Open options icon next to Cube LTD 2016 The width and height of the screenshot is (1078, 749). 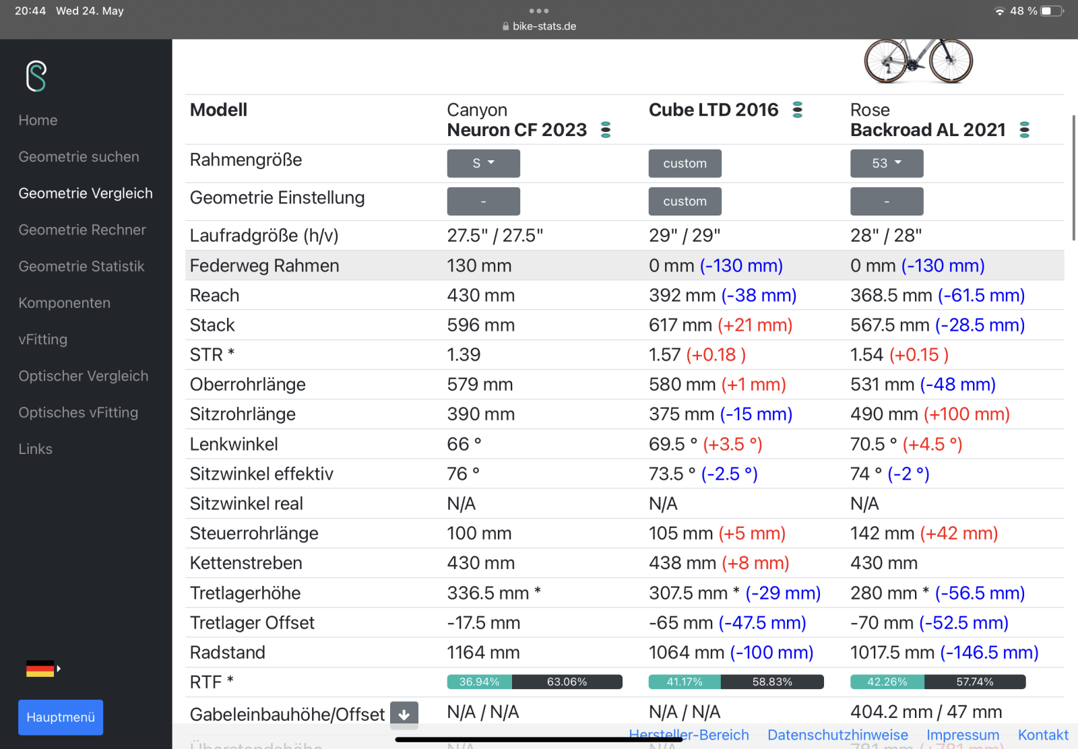point(797,110)
